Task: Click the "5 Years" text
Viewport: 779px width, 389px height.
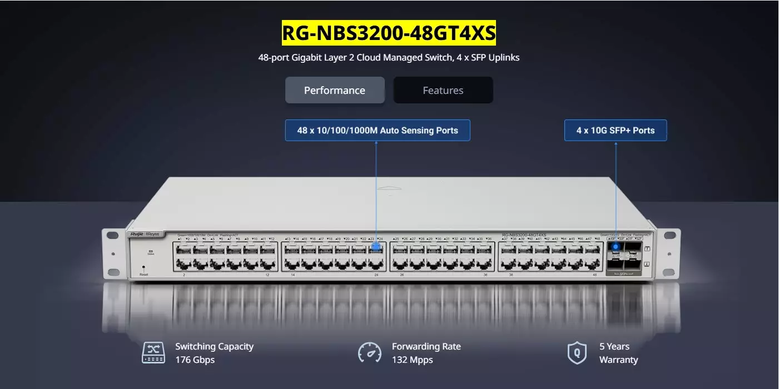Action: pyautogui.click(x=614, y=346)
